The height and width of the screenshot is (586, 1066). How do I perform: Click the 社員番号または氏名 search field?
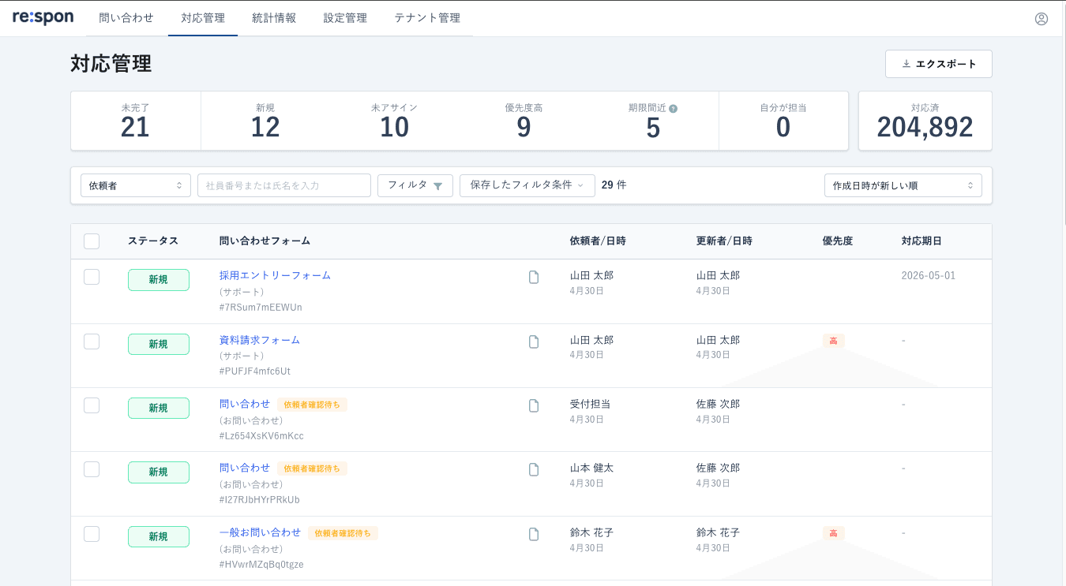(284, 185)
